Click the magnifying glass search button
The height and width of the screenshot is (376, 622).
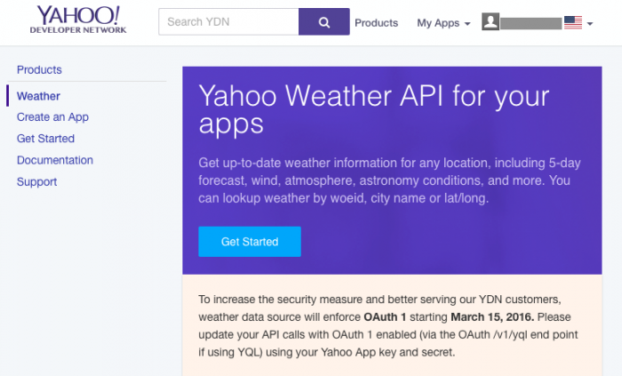pos(324,22)
